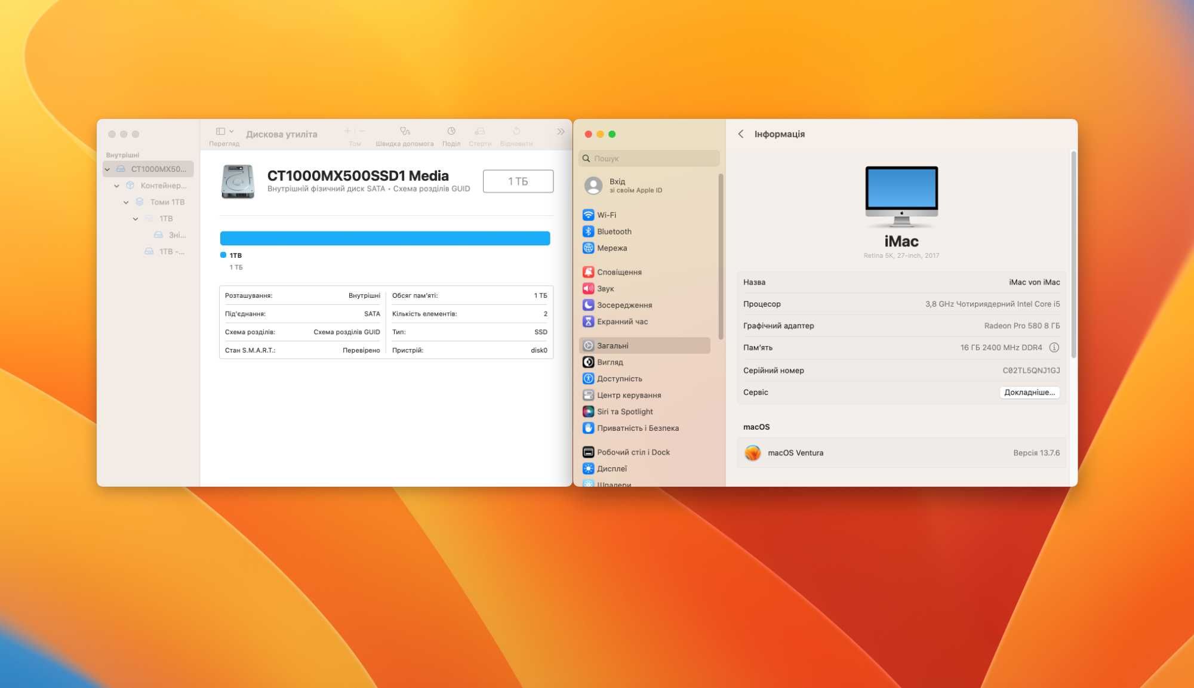Select Загальні general settings
The image size is (1194, 688).
click(x=645, y=345)
